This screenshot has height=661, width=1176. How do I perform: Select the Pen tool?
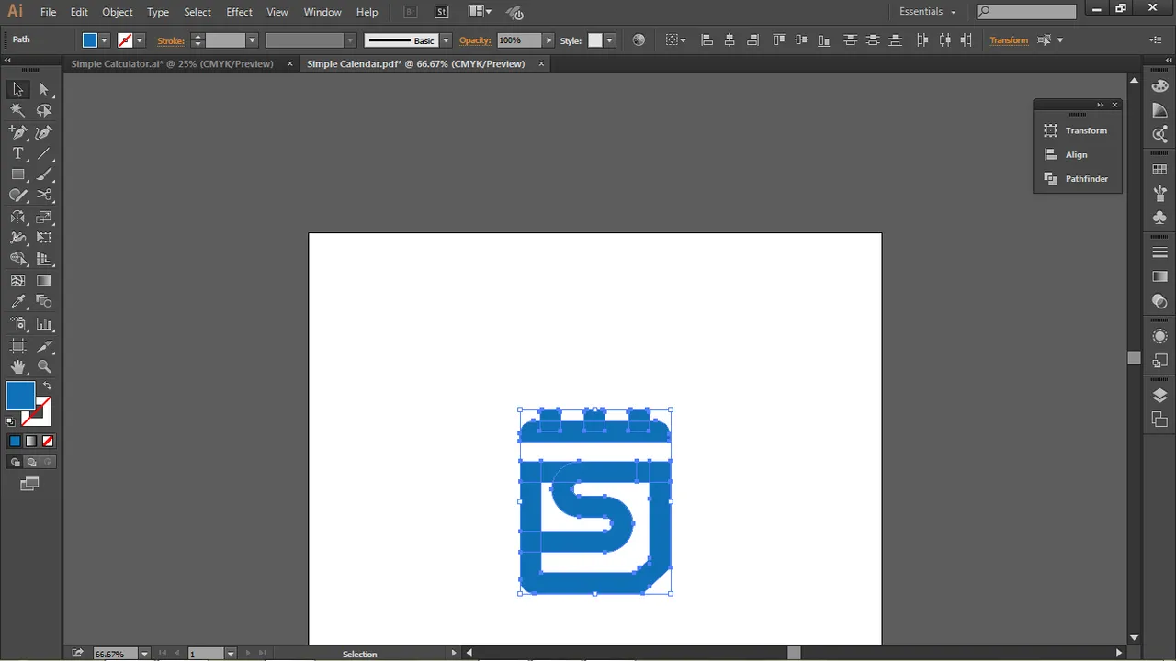[x=17, y=132]
